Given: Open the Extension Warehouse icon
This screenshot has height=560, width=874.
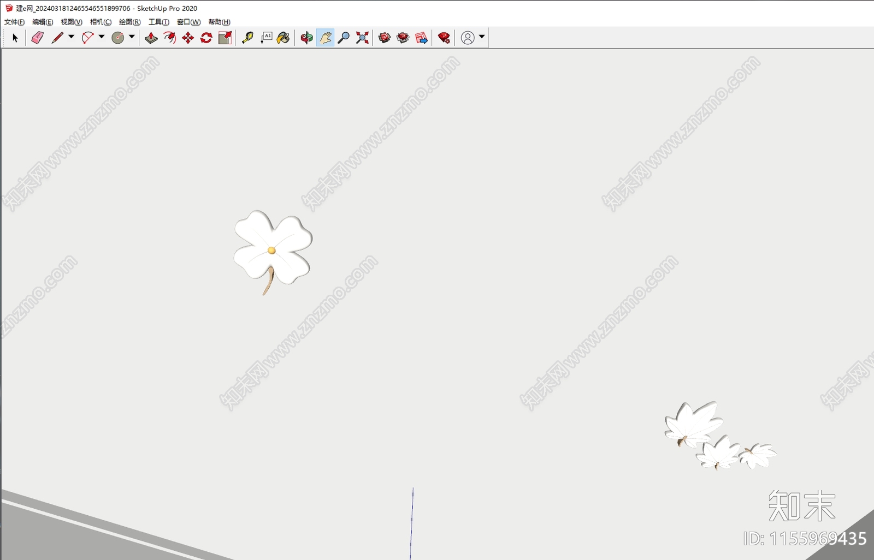Looking at the screenshot, I should [x=403, y=38].
